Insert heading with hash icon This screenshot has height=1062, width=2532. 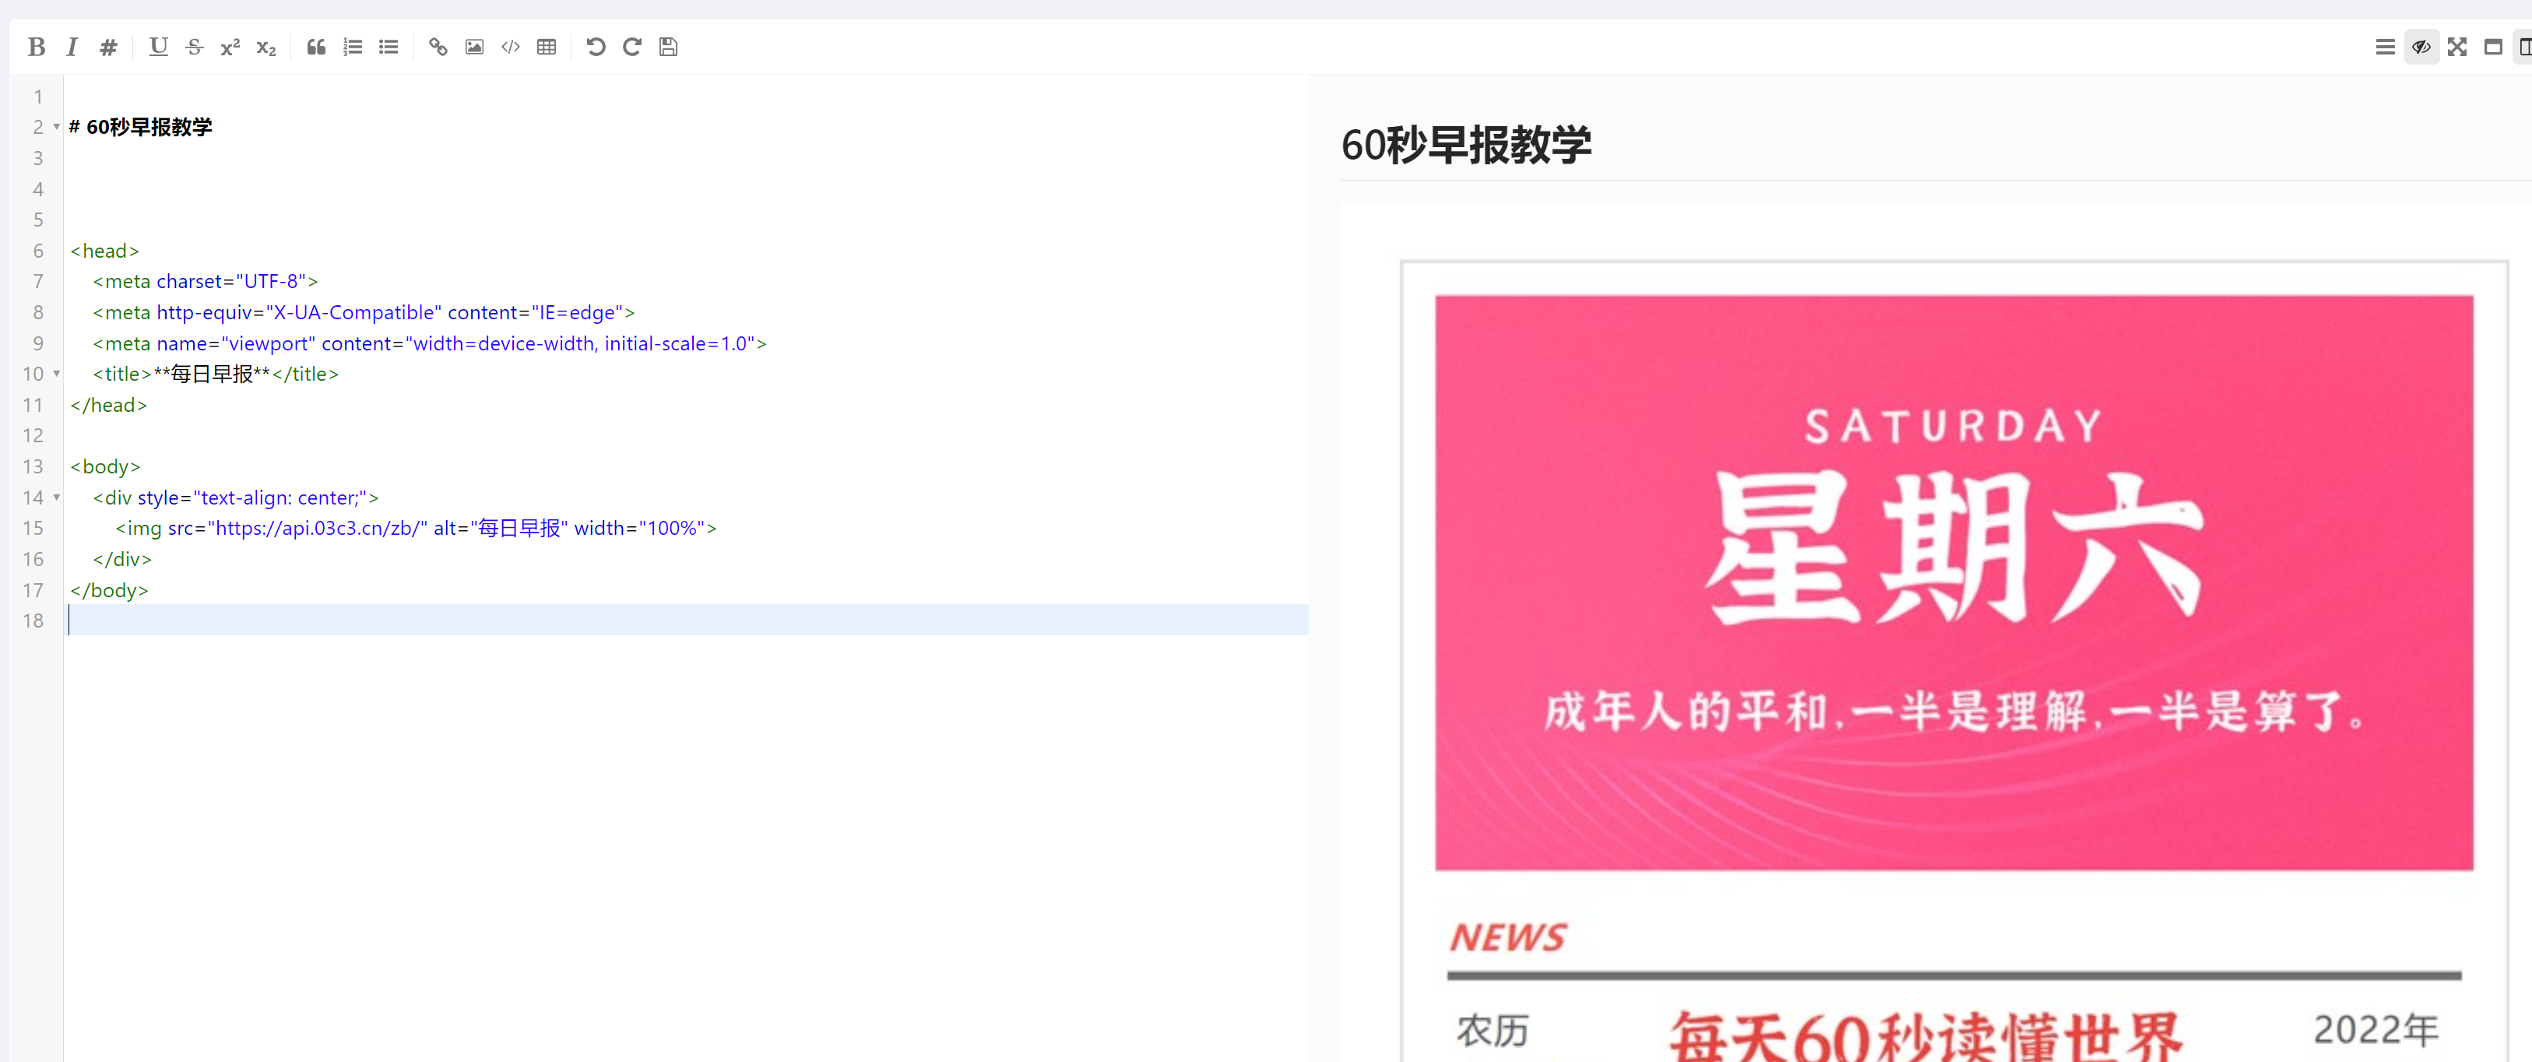(108, 47)
